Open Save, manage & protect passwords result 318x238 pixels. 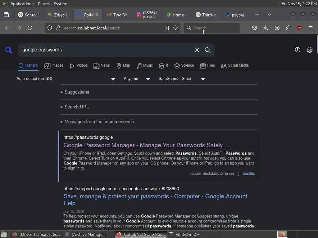click(x=155, y=200)
